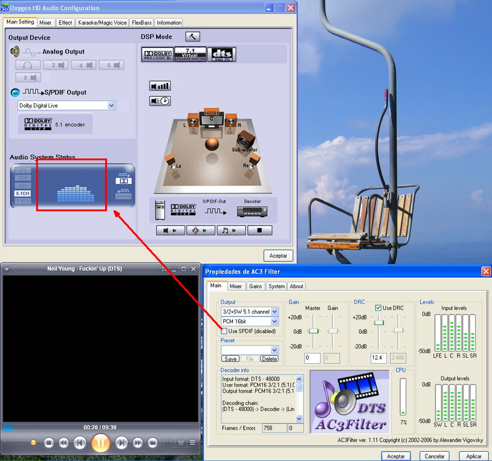Adjust the Master gain slider
Image resolution: width=492 pixels, height=461 pixels.
[313, 331]
